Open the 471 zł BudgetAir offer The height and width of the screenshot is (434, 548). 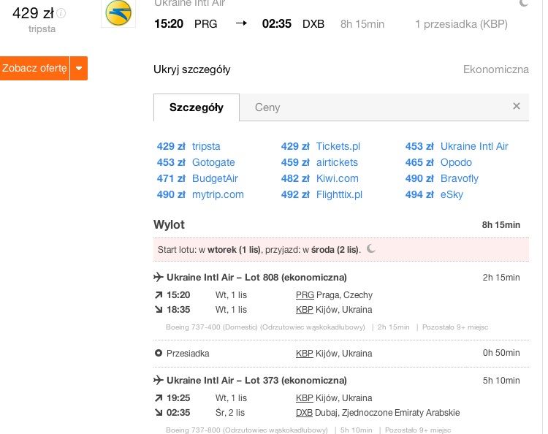pyautogui.click(x=197, y=178)
